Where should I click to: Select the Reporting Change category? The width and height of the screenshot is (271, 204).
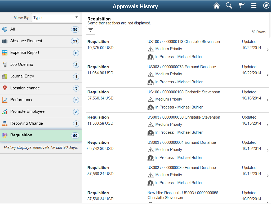pos(41,124)
